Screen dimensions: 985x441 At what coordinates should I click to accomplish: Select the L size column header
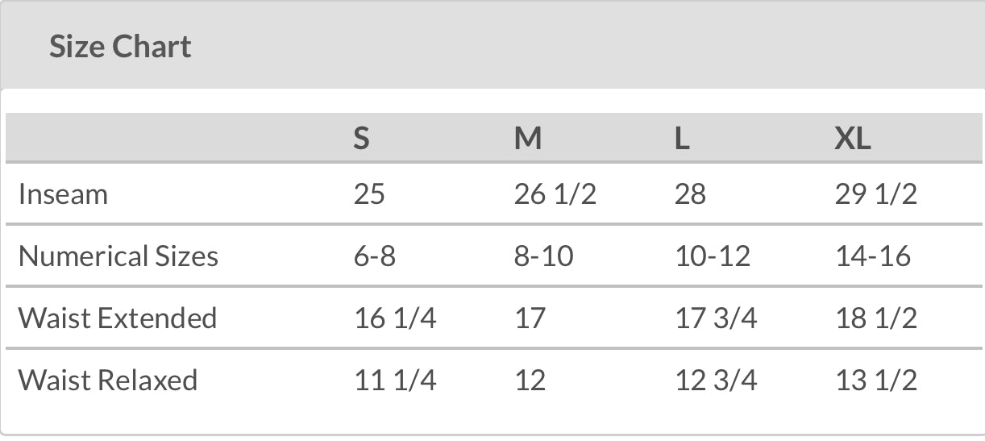point(682,139)
